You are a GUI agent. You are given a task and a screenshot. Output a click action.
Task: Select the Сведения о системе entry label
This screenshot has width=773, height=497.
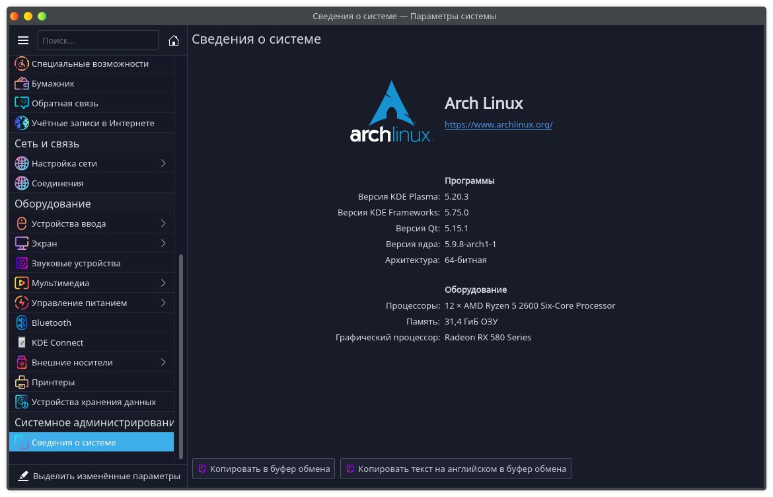pyautogui.click(x=74, y=443)
